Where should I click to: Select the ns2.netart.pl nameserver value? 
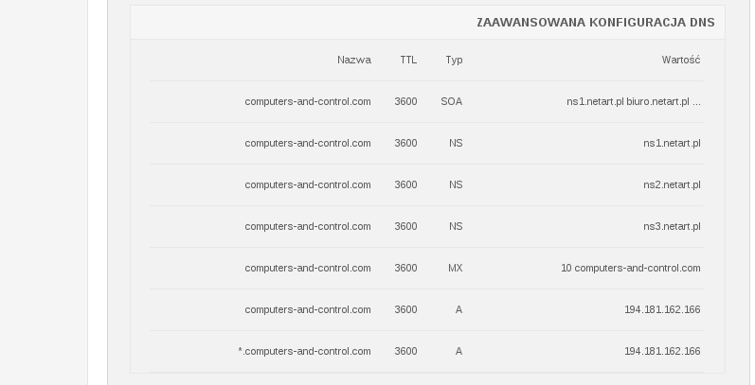pyautogui.click(x=672, y=184)
